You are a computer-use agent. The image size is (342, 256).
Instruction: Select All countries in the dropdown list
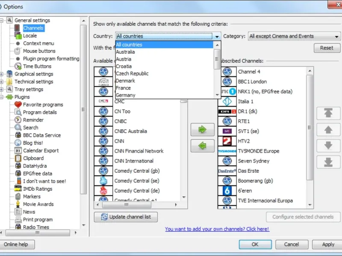coord(165,45)
